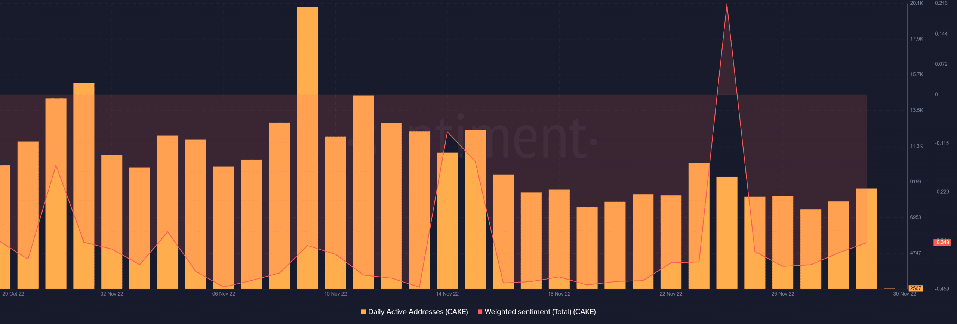Click the red -0.349 sentiment value badge
The height and width of the screenshot is (324, 957).
[x=942, y=242]
